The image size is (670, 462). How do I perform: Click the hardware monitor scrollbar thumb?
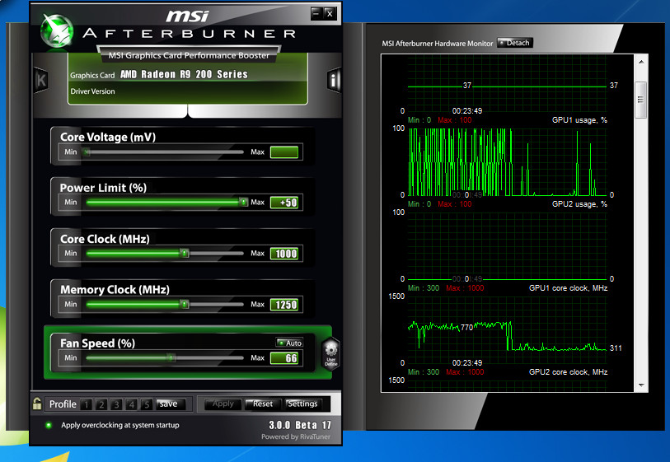(x=641, y=100)
